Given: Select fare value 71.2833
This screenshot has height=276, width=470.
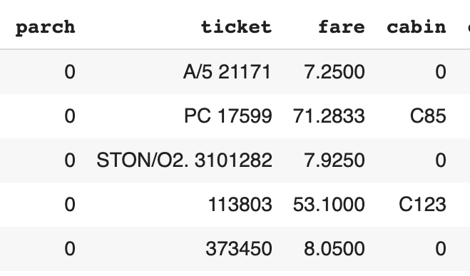Looking at the screenshot, I should coord(329,116).
